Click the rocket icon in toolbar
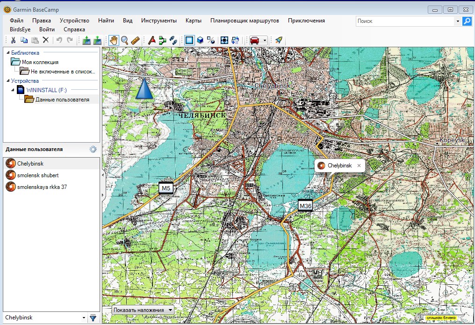This screenshot has height=325, width=475. 279,40
